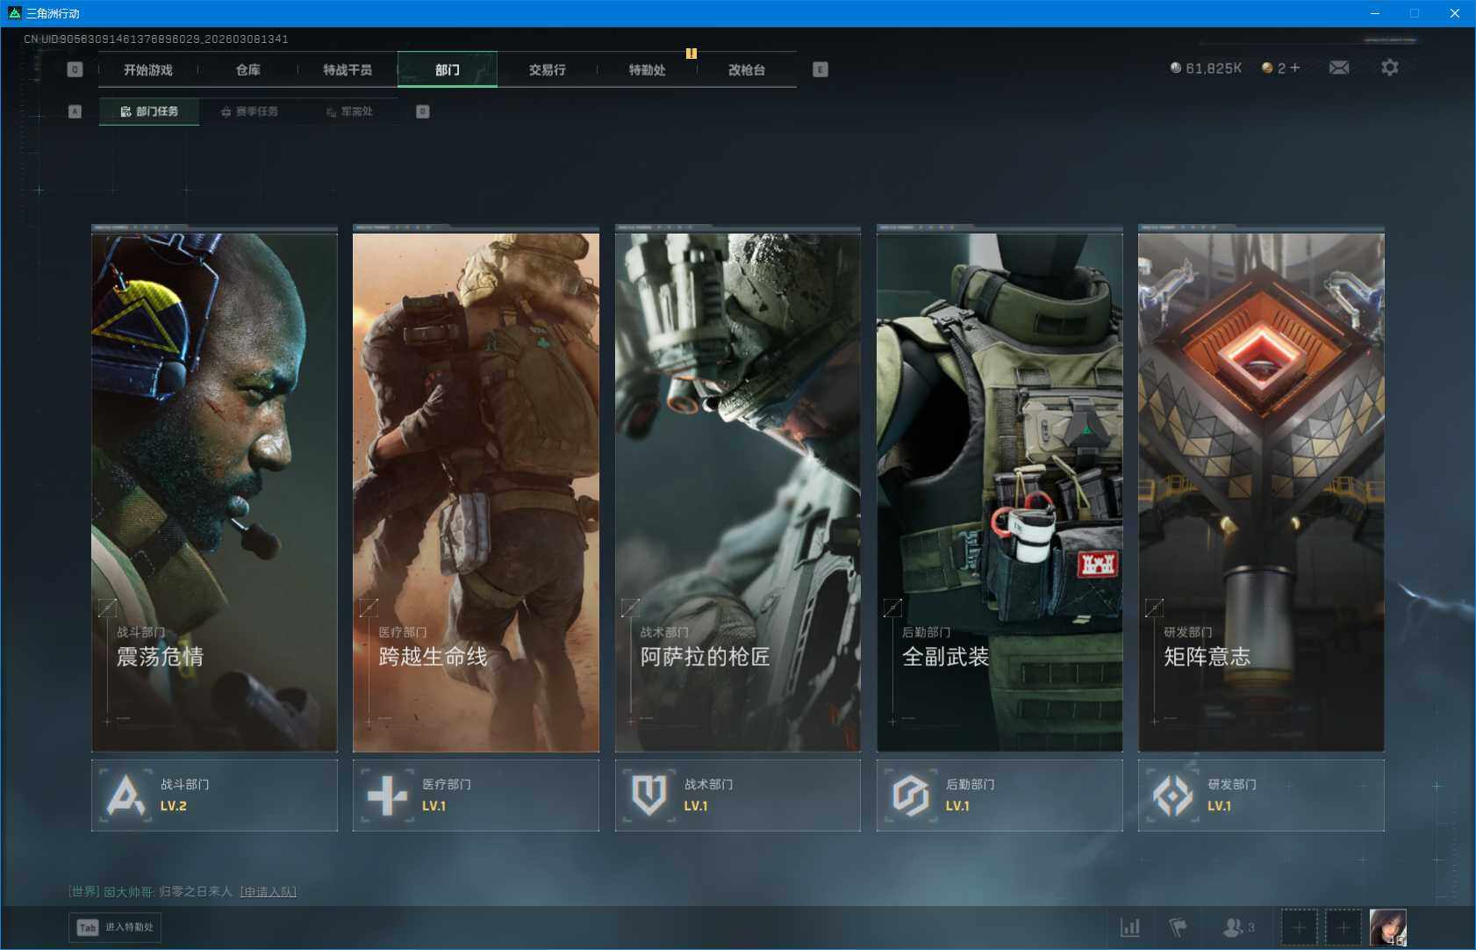Click the plus beside the gold currency
This screenshot has height=950, width=1476.
1295,68
